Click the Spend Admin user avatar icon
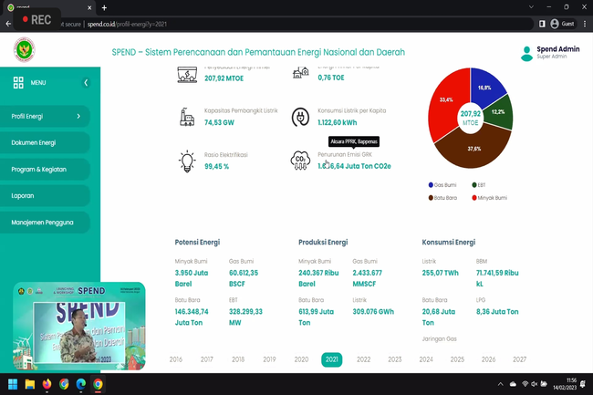593x395 pixels. click(525, 53)
